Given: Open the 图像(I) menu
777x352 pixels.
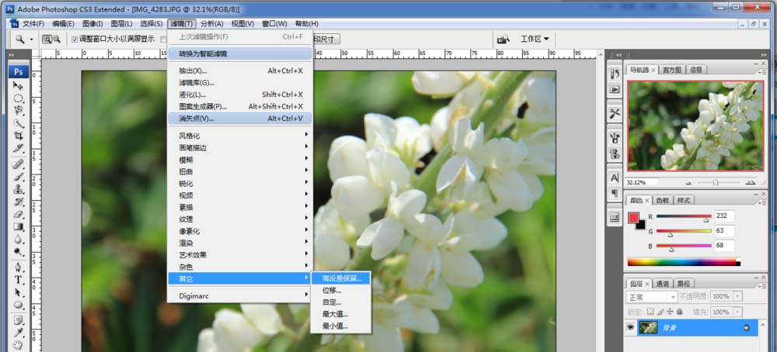Looking at the screenshot, I should coord(92,24).
